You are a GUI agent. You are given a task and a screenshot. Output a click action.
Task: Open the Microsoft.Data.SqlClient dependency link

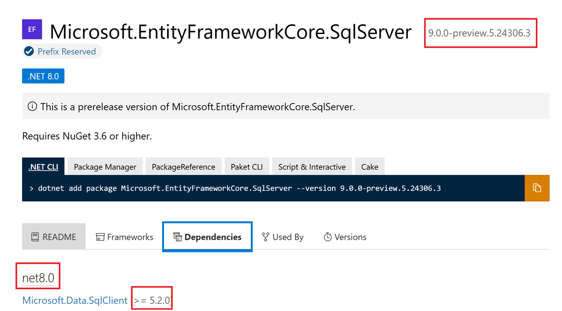pos(75,300)
